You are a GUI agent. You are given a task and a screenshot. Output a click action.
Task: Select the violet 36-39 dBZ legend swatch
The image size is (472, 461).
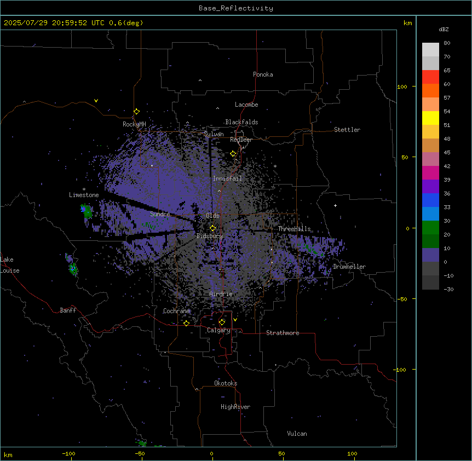click(x=430, y=187)
